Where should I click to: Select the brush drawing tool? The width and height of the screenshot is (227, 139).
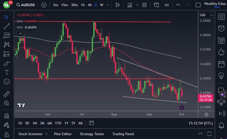(7, 63)
